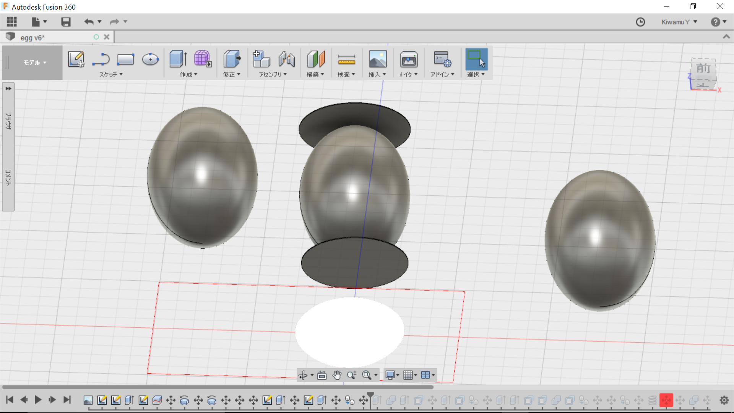This screenshot has height=413, width=734.
Task: Click the save button
Action: (65, 21)
